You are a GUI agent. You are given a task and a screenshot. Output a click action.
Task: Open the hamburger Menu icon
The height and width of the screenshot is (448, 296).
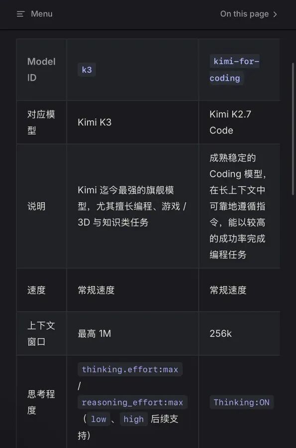click(x=20, y=14)
